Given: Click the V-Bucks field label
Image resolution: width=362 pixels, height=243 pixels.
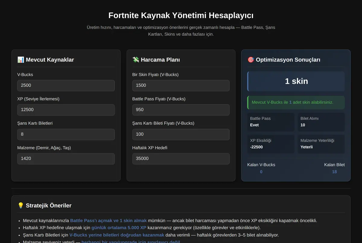Looking at the screenshot, I should click(x=25, y=74).
